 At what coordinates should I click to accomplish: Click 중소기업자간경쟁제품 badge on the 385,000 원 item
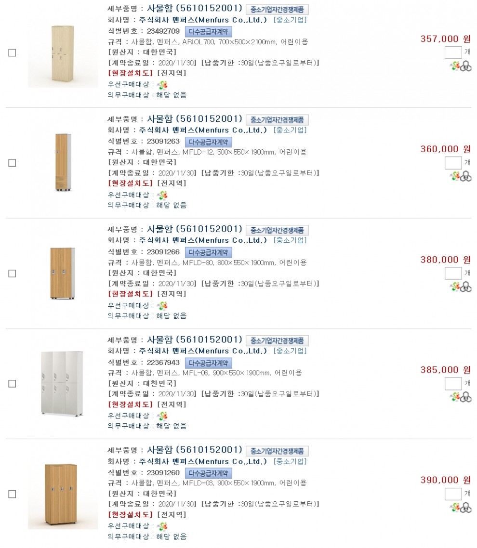pos(277,341)
